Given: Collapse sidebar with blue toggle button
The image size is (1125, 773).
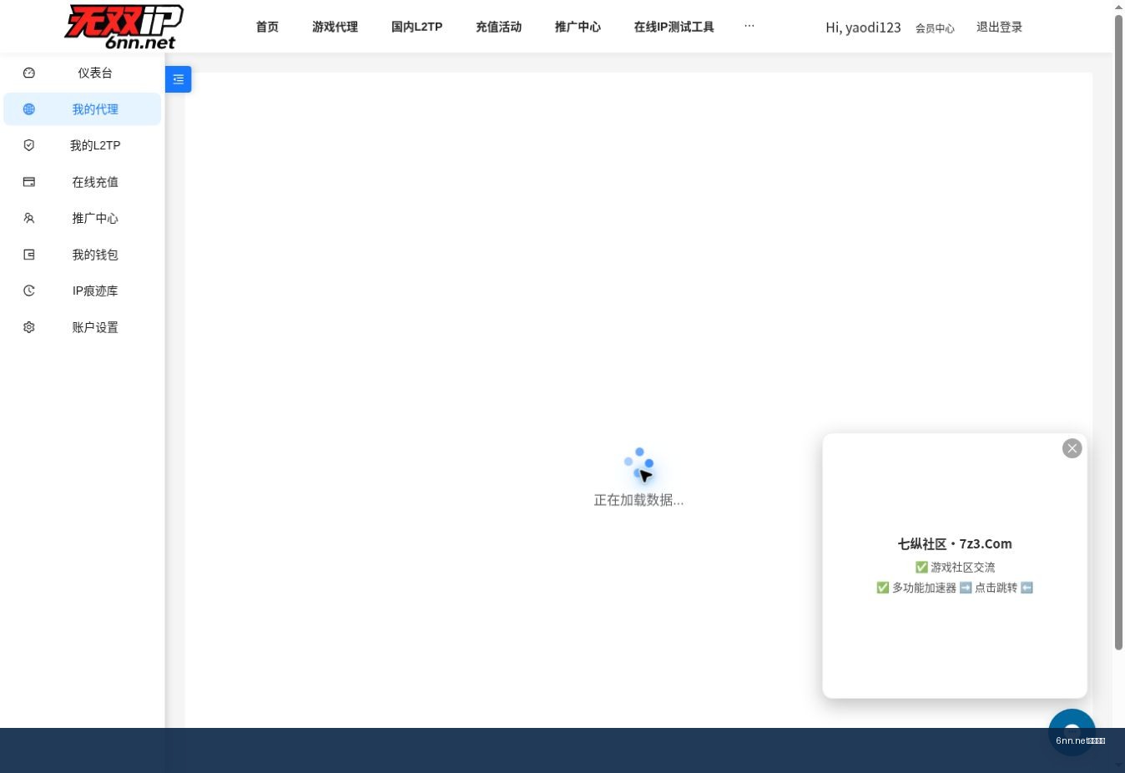Looking at the screenshot, I should click(179, 79).
